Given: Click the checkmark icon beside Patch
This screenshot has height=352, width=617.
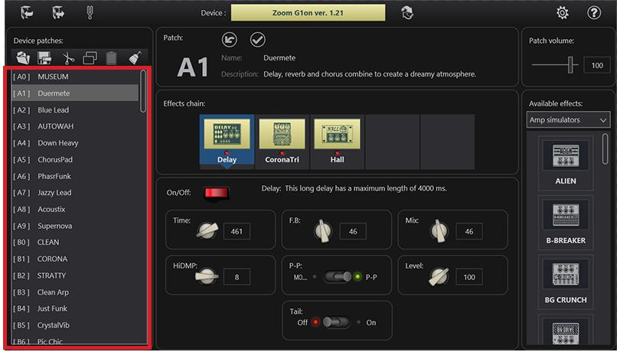Looking at the screenshot, I should pyautogui.click(x=257, y=39).
